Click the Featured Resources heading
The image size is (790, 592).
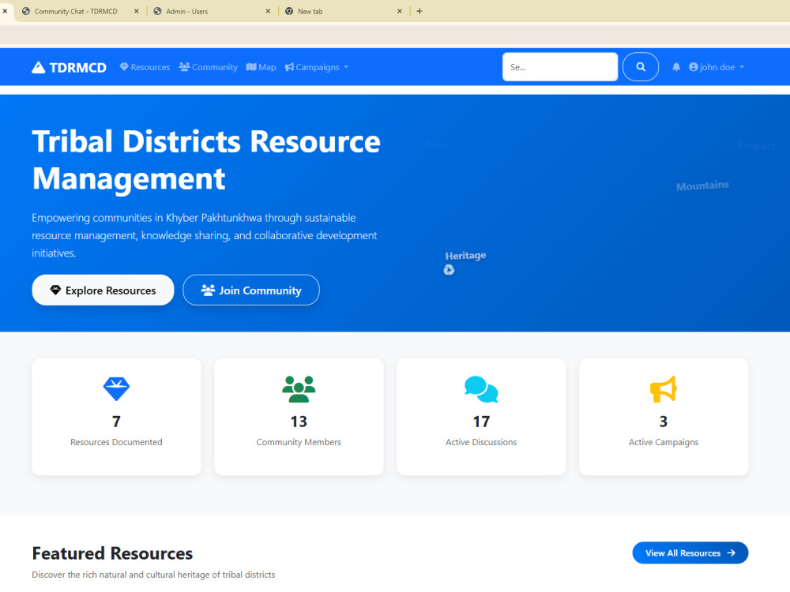(112, 553)
